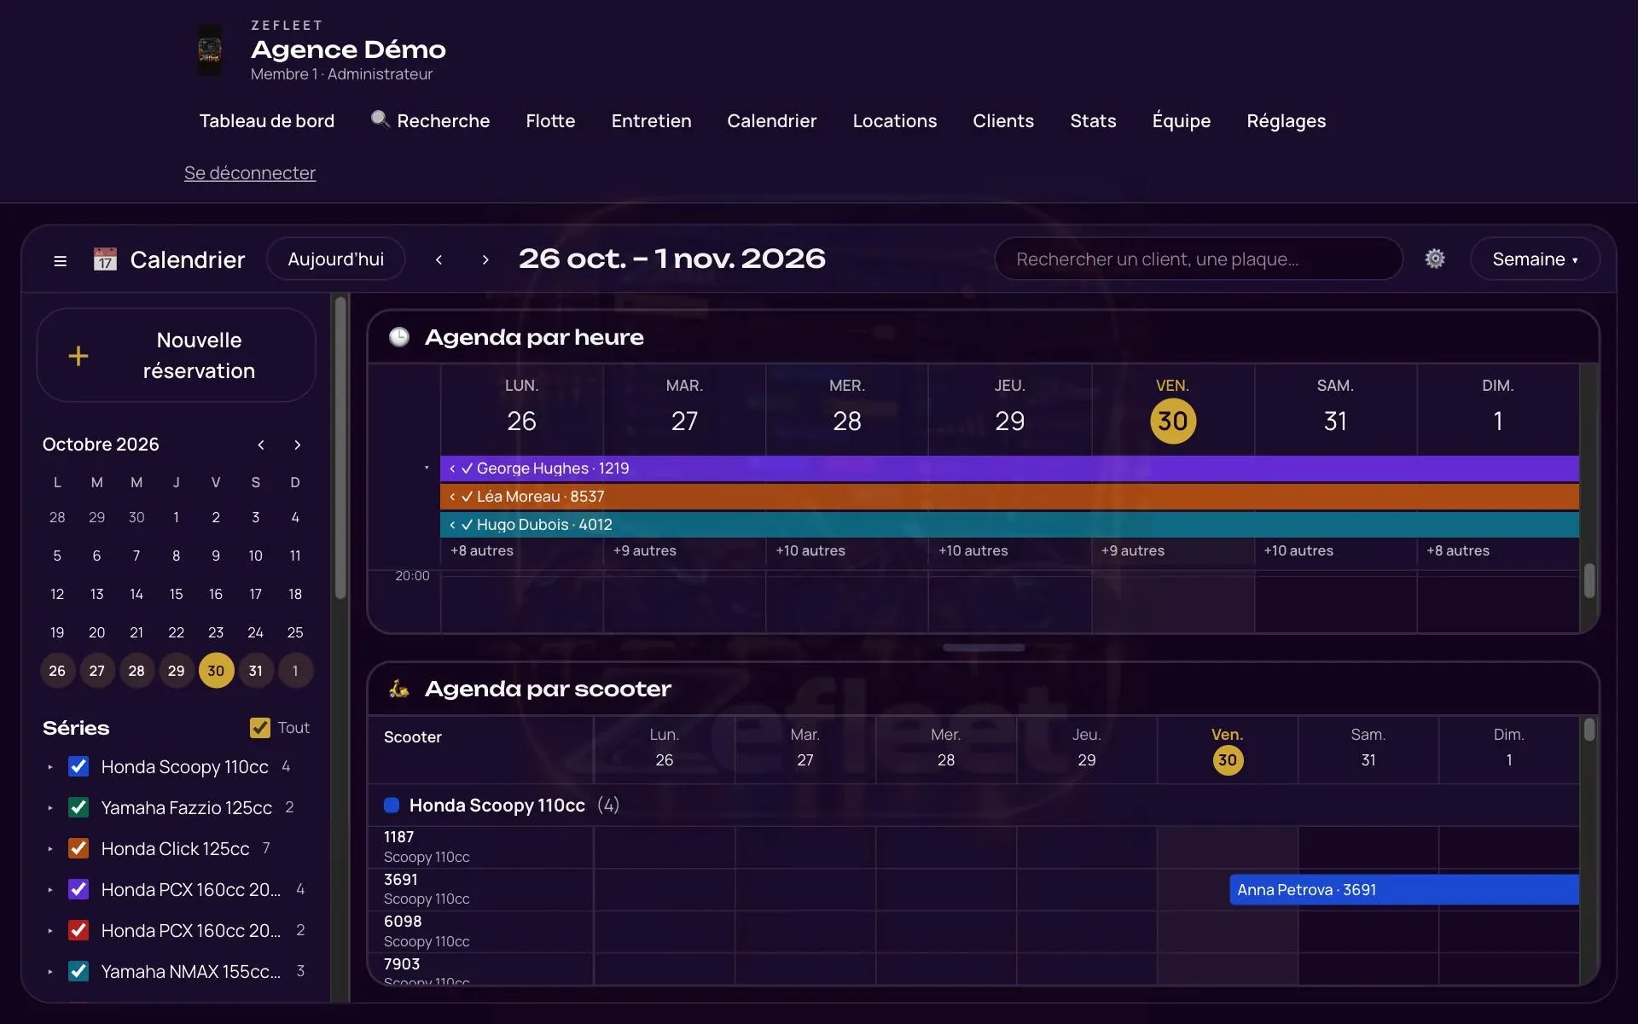Collapse the all-day events arrow

[x=427, y=468]
